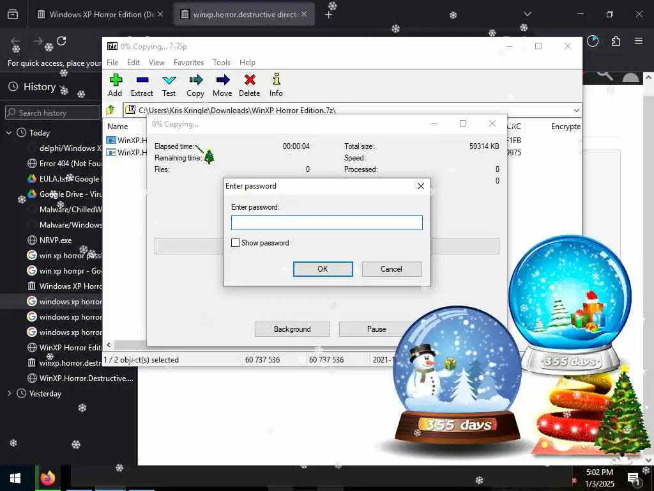The height and width of the screenshot is (491, 654).
Task: Reload the page in Firefox
Action: [61, 41]
